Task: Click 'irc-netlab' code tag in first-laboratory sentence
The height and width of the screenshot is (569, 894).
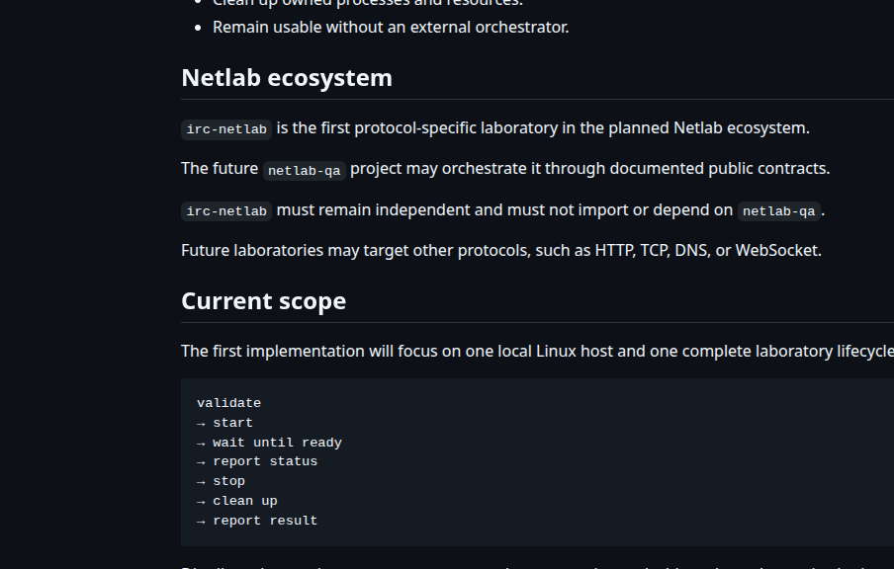Action: (226, 129)
